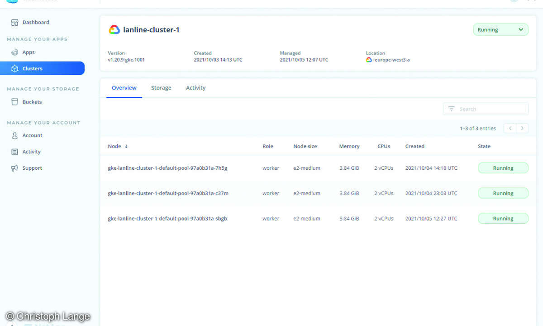The width and height of the screenshot is (543, 326).
Task: Open the Dashboard page icon
Action: coord(14,22)
